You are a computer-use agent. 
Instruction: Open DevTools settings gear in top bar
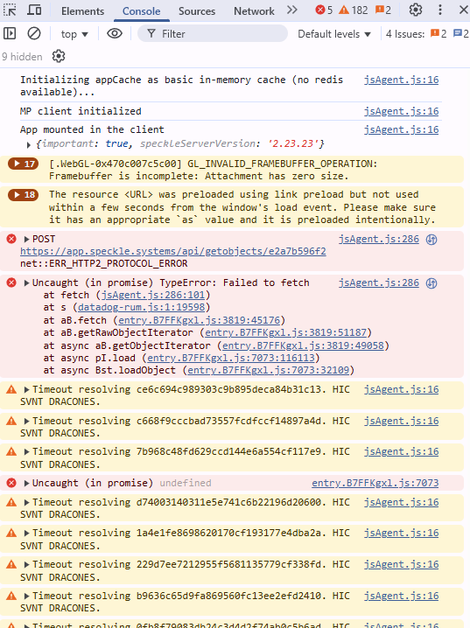click(x=416, y=10)
